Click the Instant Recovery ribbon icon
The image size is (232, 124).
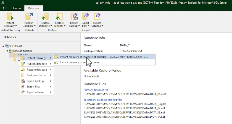(10, 17)
